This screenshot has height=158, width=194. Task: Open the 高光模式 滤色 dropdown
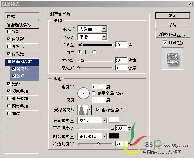[x=92, y=120]
